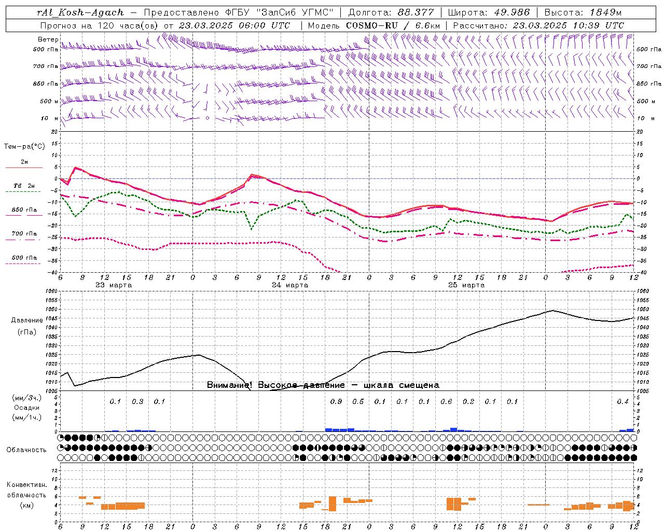Select the (гПа) unit under Давление
664x531 pixels.
[27, 332]
